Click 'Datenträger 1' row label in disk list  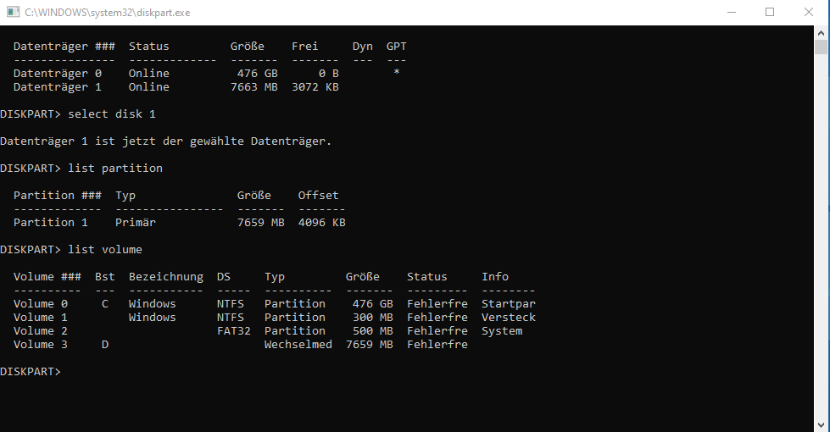pos(57,87)
